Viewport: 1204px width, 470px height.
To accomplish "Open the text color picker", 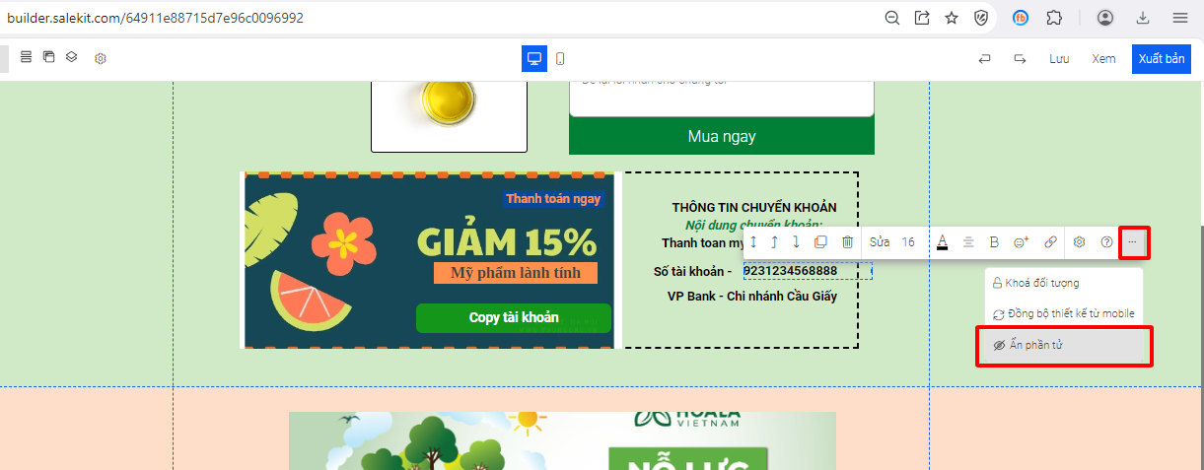I will [942, 241].
